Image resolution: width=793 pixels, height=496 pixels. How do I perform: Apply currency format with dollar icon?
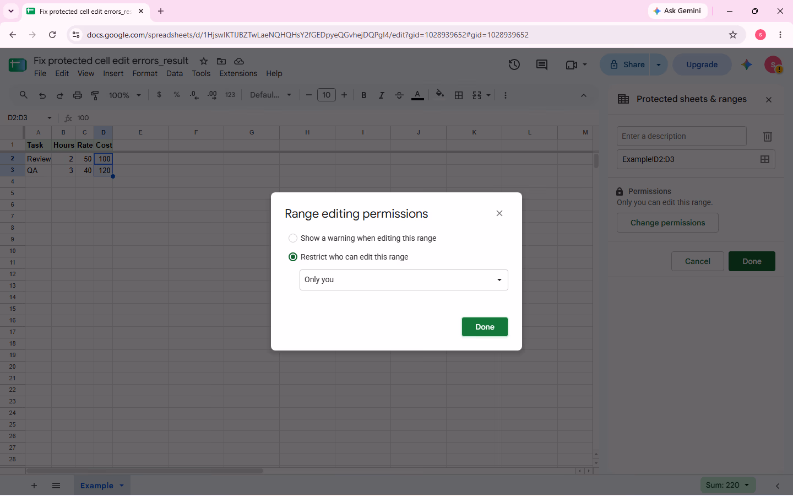159,95
